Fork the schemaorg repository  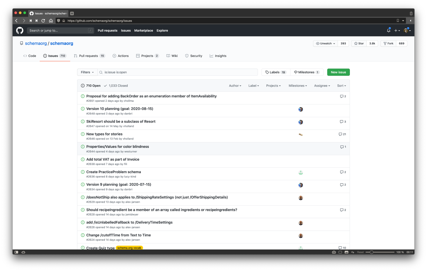point(388,44)
